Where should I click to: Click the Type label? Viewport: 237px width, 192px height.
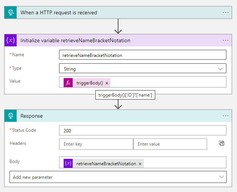tap(17, 68)
